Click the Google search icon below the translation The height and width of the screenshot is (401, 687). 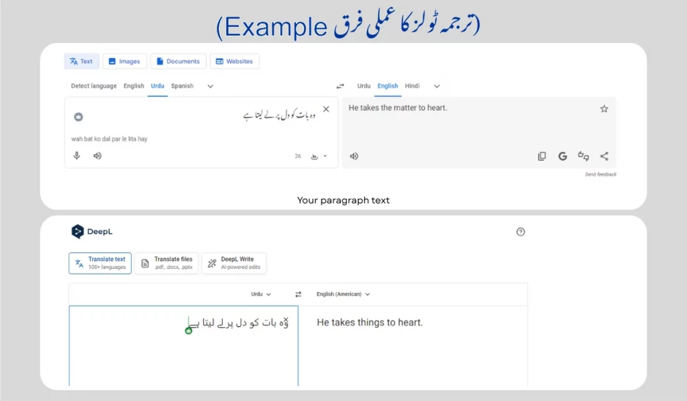[562, 156]
